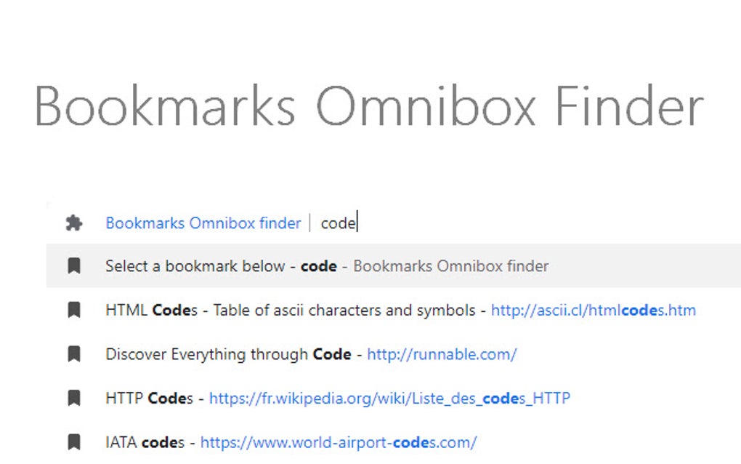The height and width of the screenshot is (464, 741).
Task: Click bookmark icon beside IATA codes
Action: pyautogui.click(x=73, y=441)
